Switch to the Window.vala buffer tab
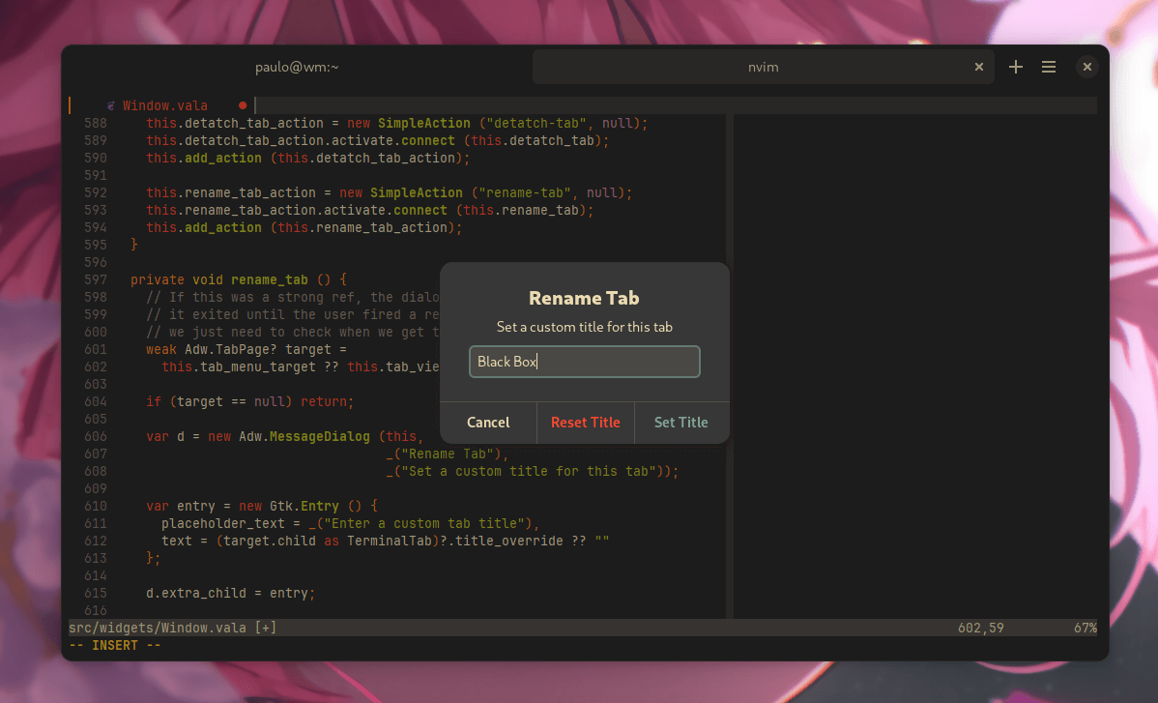The width and height of the screenshot is (1158, 703). (166, 105)
